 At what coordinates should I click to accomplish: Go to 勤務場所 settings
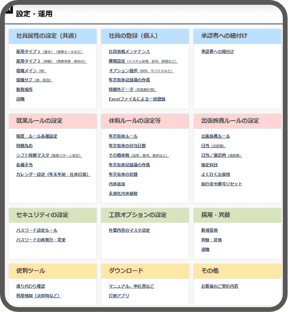pos(24,89)
